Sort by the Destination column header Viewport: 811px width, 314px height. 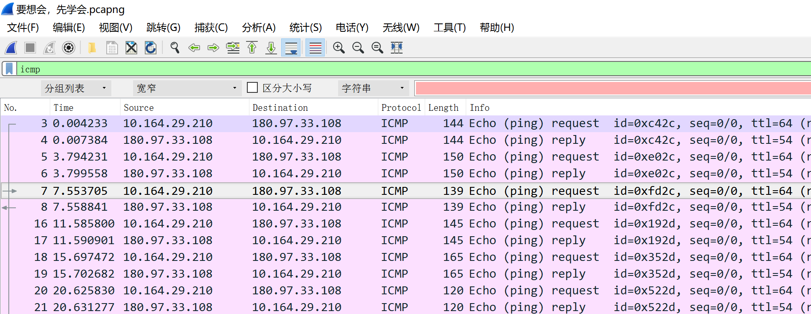[x=313, y=108]
